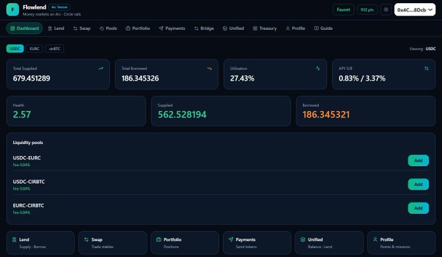Viewport: 442px width, 257px height.
Task: Click the Utilization value 27.43%
Action: (x=242, y=79)
